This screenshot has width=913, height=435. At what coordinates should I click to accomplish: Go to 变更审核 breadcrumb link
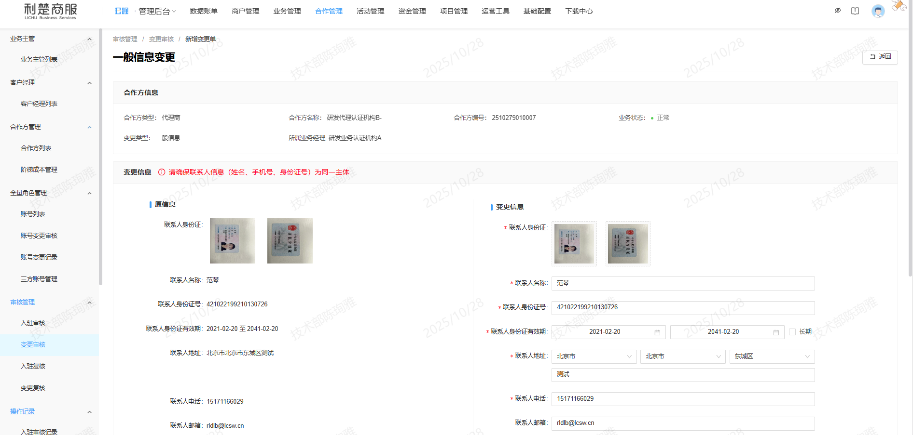coord(161,39)
